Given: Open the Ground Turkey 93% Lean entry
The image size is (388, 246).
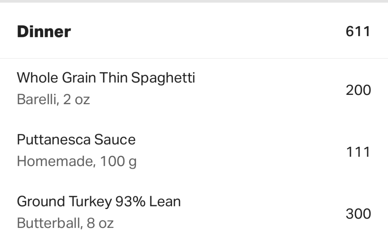Looking at the screenshot, I should pos(98,201).
